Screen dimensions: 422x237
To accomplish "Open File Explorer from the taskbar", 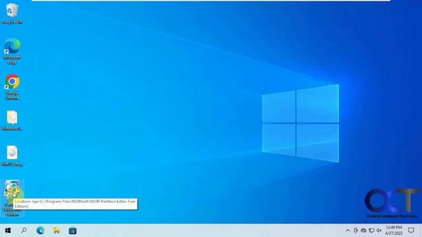I will [x=57, y=230].
